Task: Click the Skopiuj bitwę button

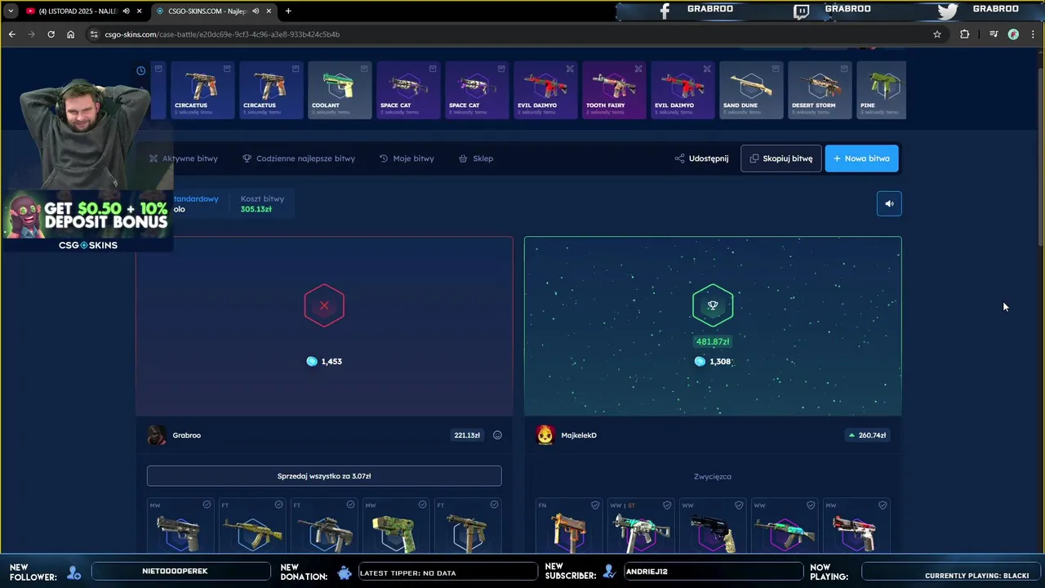Action: click(780, 158)
